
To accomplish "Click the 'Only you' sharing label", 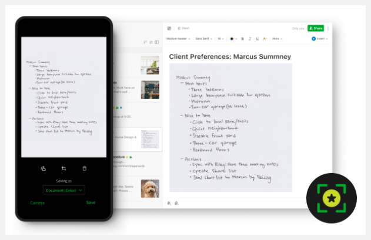I will [298, 28].
